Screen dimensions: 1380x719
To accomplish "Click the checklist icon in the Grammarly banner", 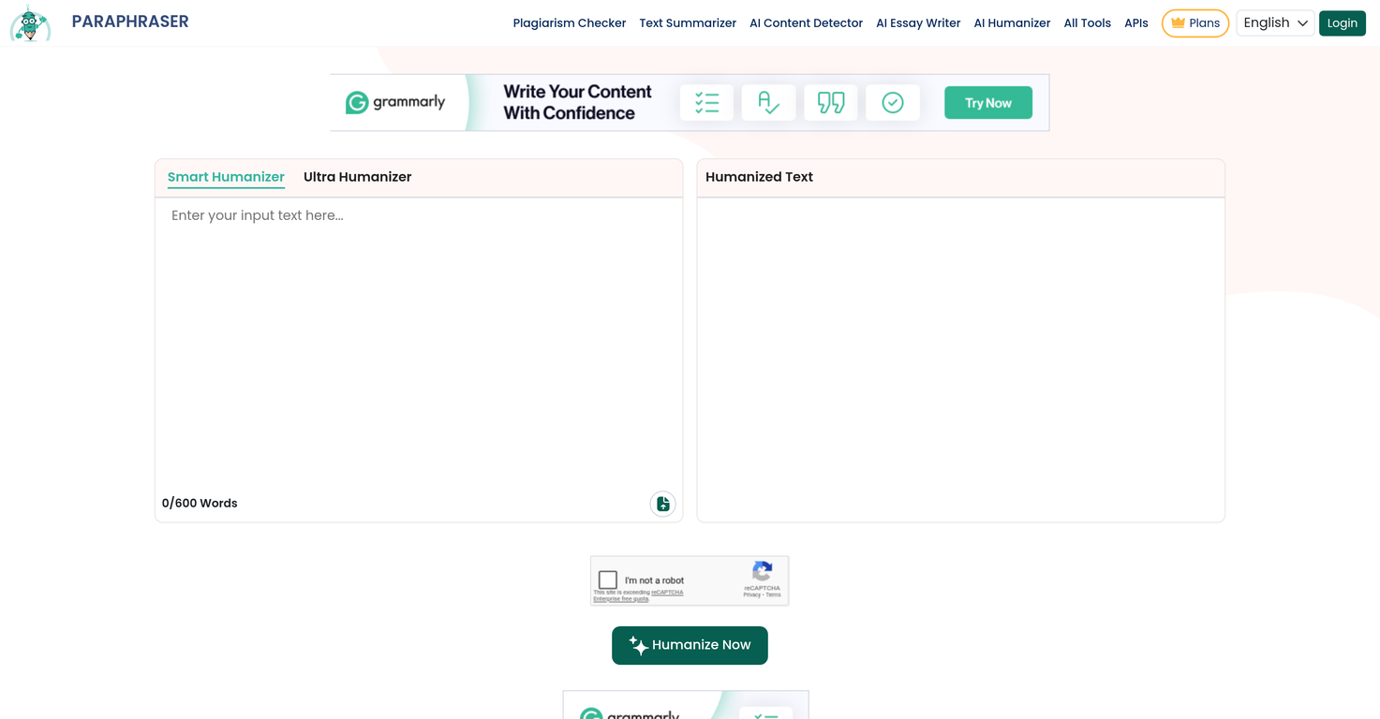I will [x=707, y=103].
